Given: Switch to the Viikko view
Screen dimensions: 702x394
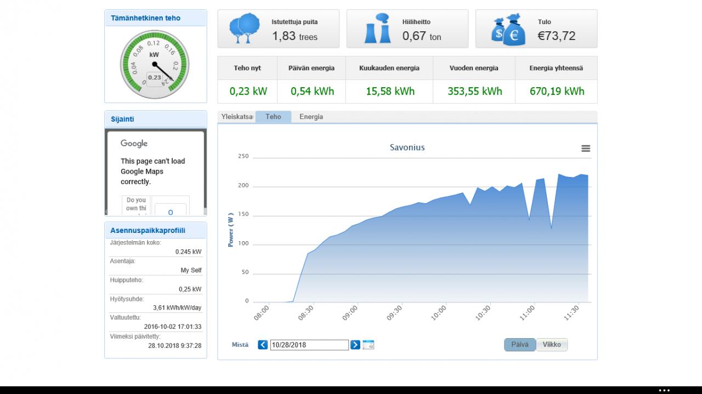Looking at the screenshot, I should (552, 345).
